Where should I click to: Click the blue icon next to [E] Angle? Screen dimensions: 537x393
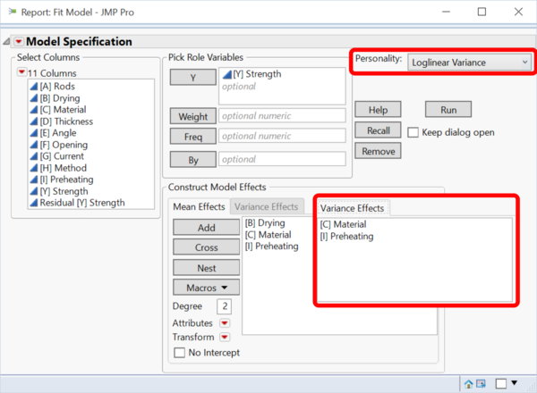[x=33, y=133]
